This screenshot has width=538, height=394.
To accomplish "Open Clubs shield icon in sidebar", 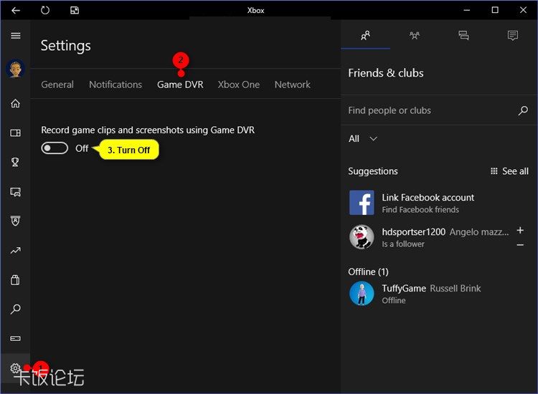I will (16, 221).
